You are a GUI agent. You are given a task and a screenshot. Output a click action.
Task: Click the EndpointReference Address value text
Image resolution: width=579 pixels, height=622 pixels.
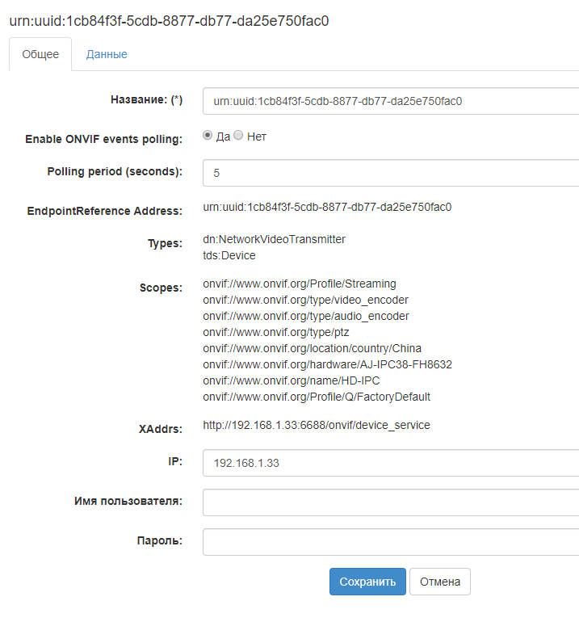327,207
